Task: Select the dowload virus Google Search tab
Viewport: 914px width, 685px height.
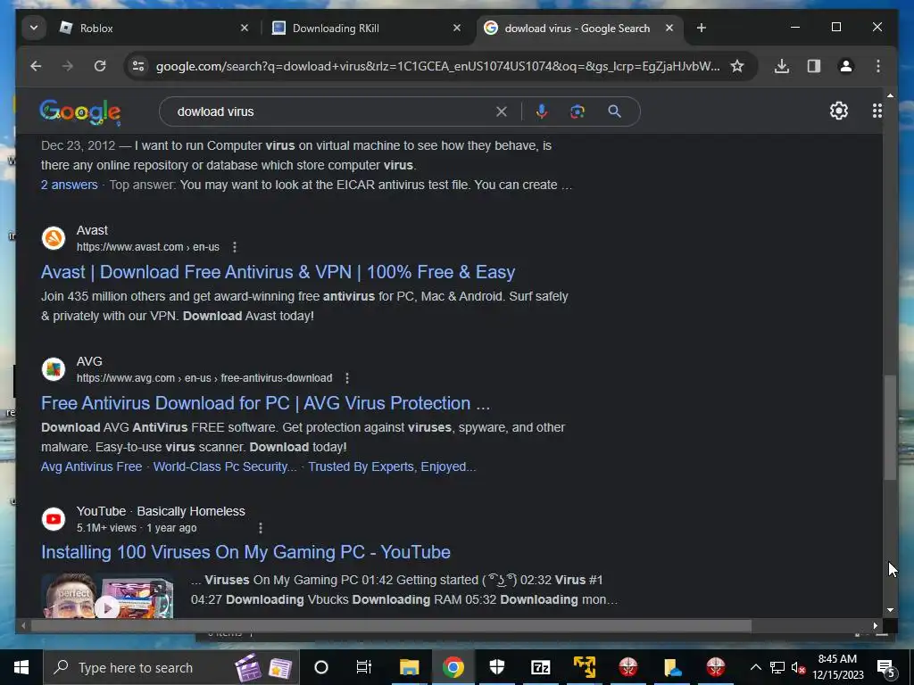Action: coord(578,28)
